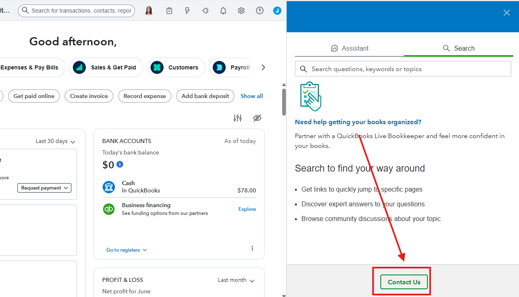Open the Request payment dropdown
The height and width of the screenshot is (297, 519).
[x=44, y=188]
